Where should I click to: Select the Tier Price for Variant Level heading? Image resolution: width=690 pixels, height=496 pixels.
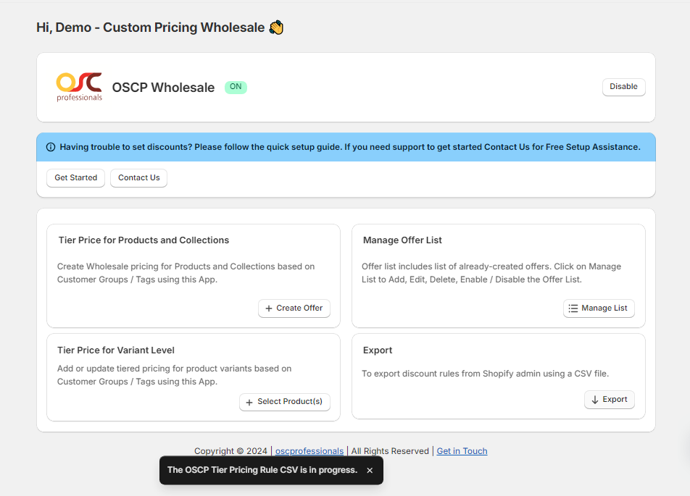click(x=116, y=350)
